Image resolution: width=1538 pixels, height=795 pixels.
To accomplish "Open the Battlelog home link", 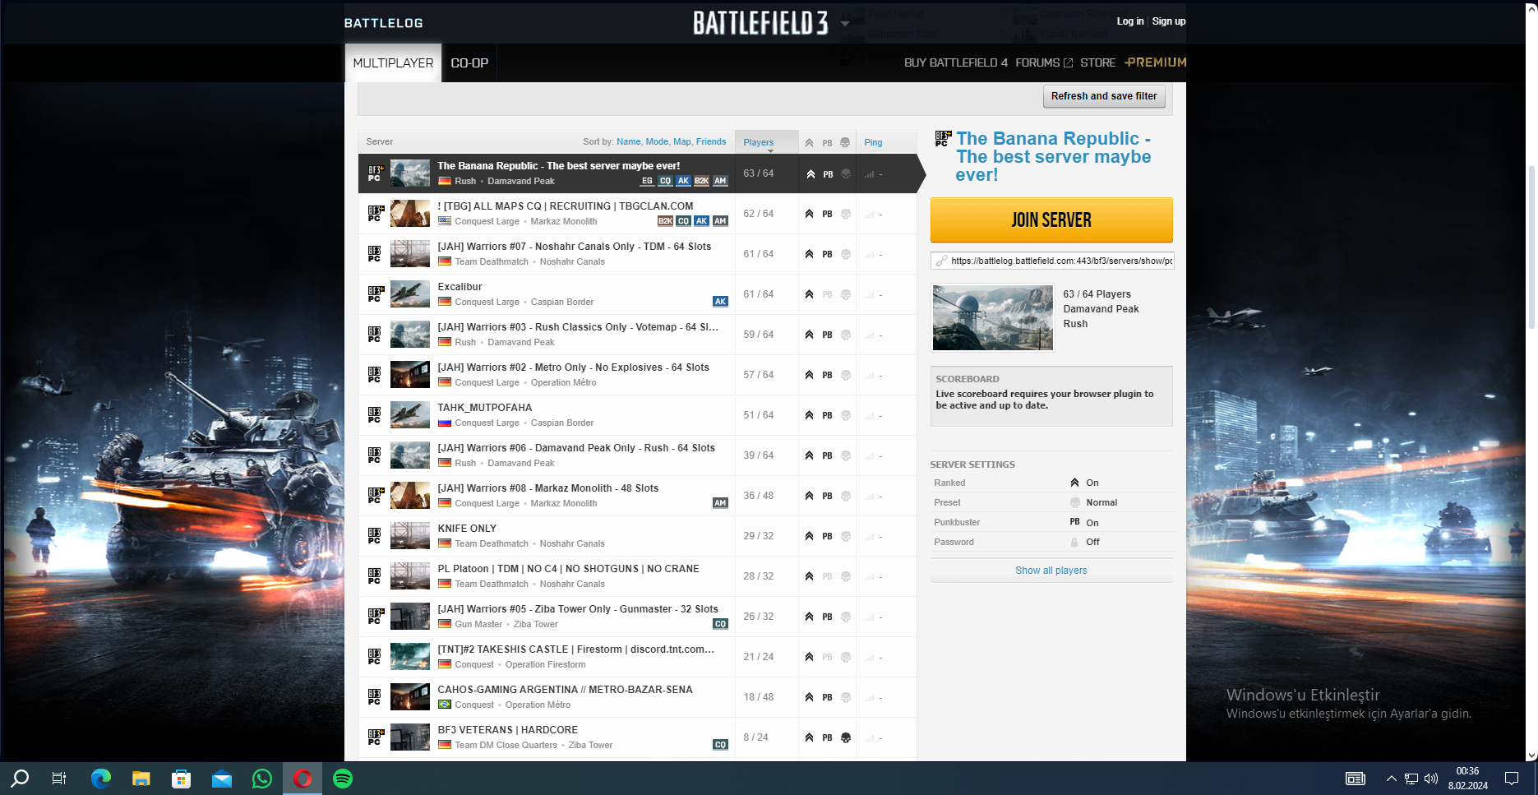I will [x=383, y=23].
